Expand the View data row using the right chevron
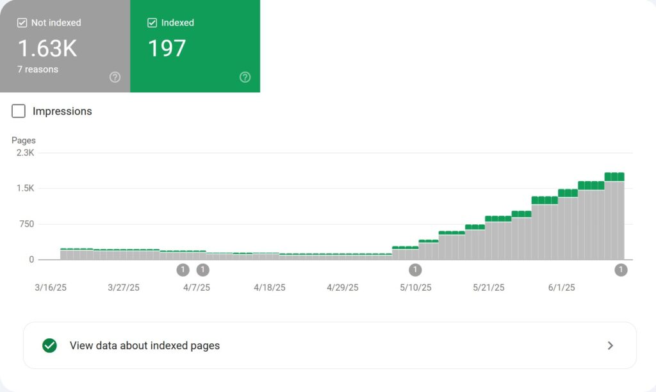The image size is (656, 392). coord(611,345)
